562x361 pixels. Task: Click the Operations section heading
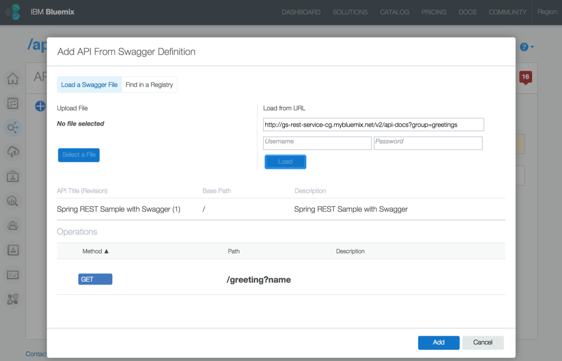tap(77, 232)
